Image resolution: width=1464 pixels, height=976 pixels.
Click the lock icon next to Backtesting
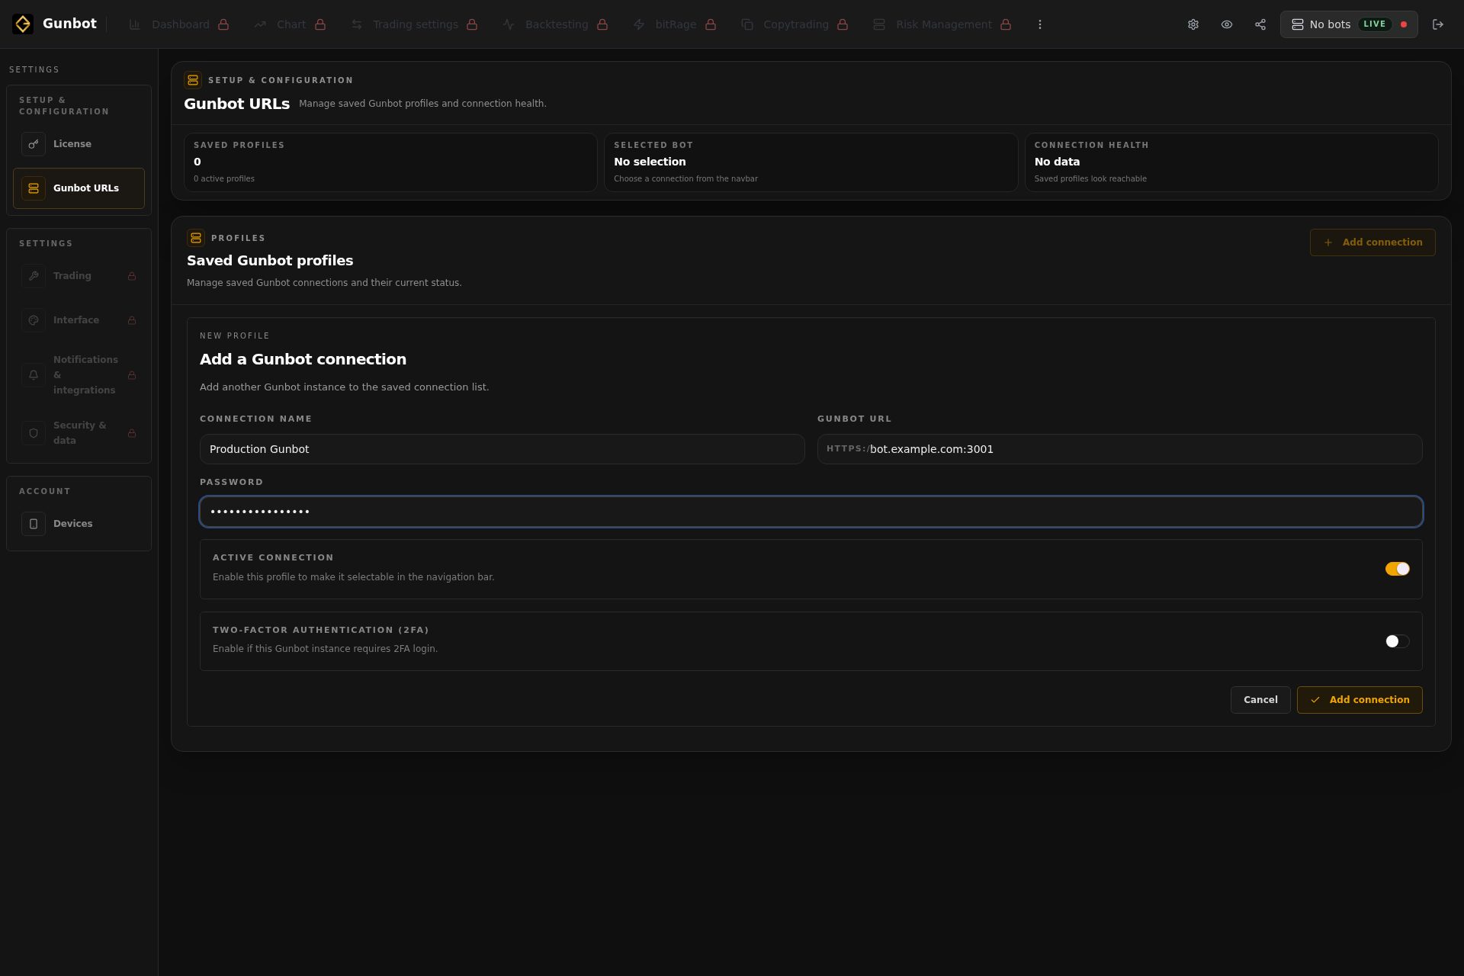[602, 24]
